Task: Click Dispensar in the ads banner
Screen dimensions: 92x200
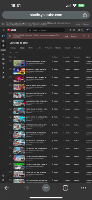Action: [86, 24]
